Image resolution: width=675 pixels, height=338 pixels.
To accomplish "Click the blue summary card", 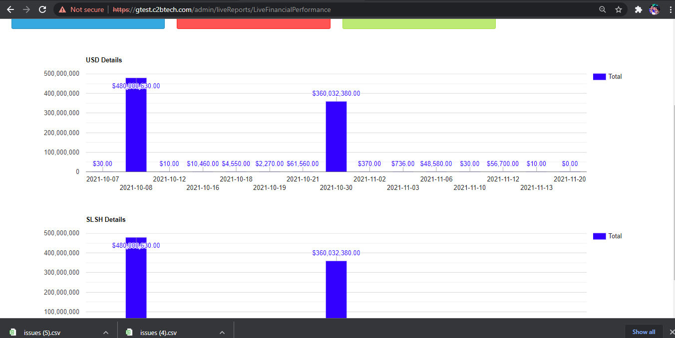I will (x=88, y=23).
